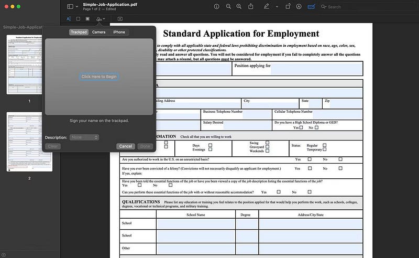Check Yes for High School Diploma
The height and width of the screenshot is (258, 419).
click(303, 127)
